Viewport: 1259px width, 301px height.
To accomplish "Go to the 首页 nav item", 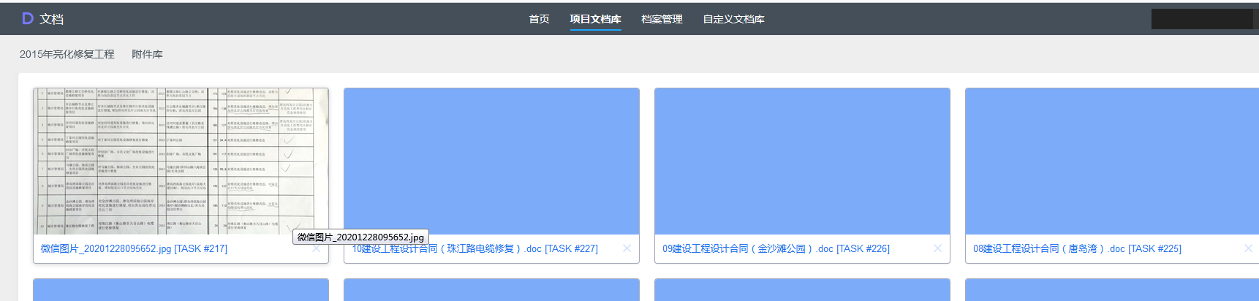I will (539, 19).
